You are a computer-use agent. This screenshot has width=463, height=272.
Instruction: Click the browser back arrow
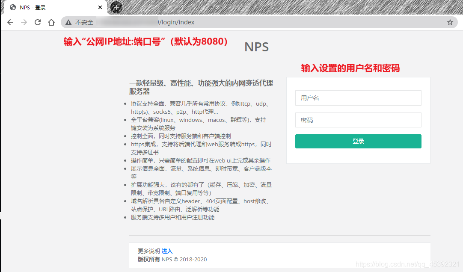tap(10, 22)
